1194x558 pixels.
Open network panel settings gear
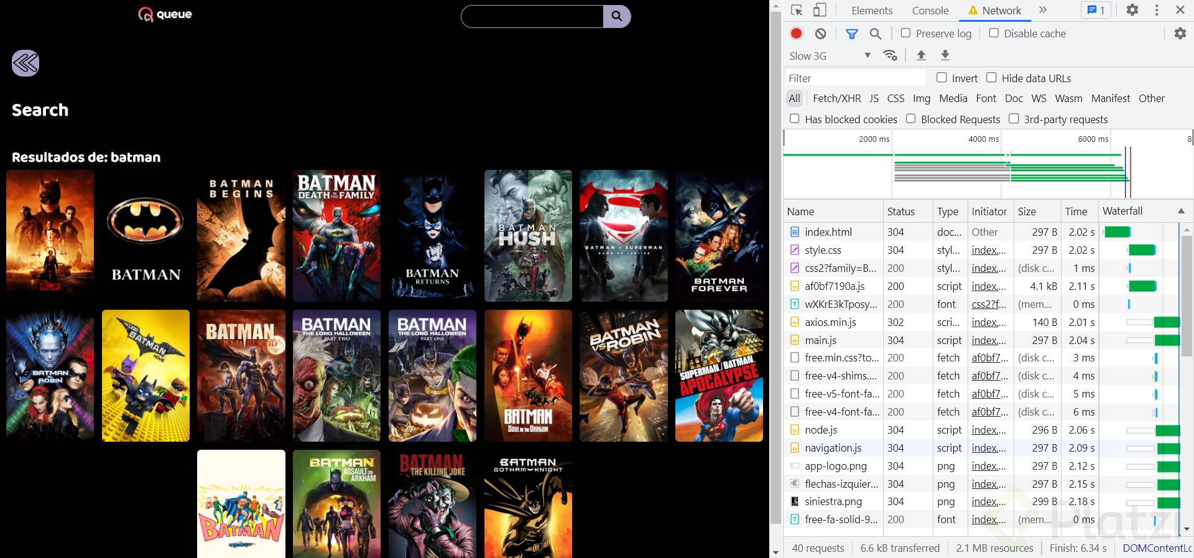pos(1180,34)
